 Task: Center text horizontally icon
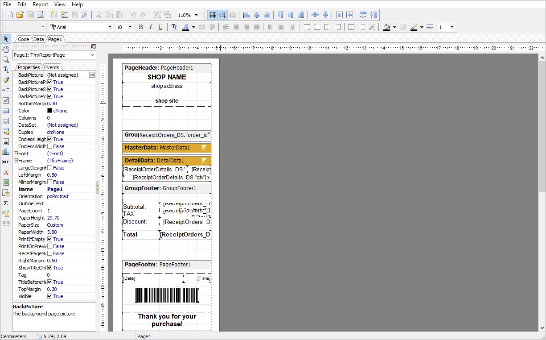236,27
